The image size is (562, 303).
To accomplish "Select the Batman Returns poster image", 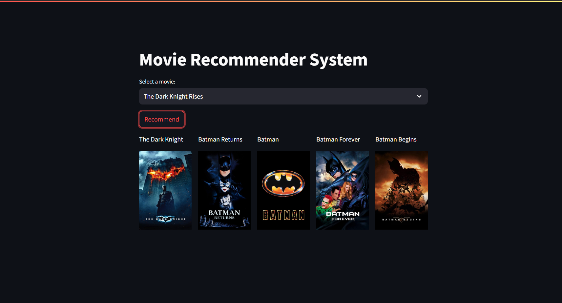I will 224,190.
